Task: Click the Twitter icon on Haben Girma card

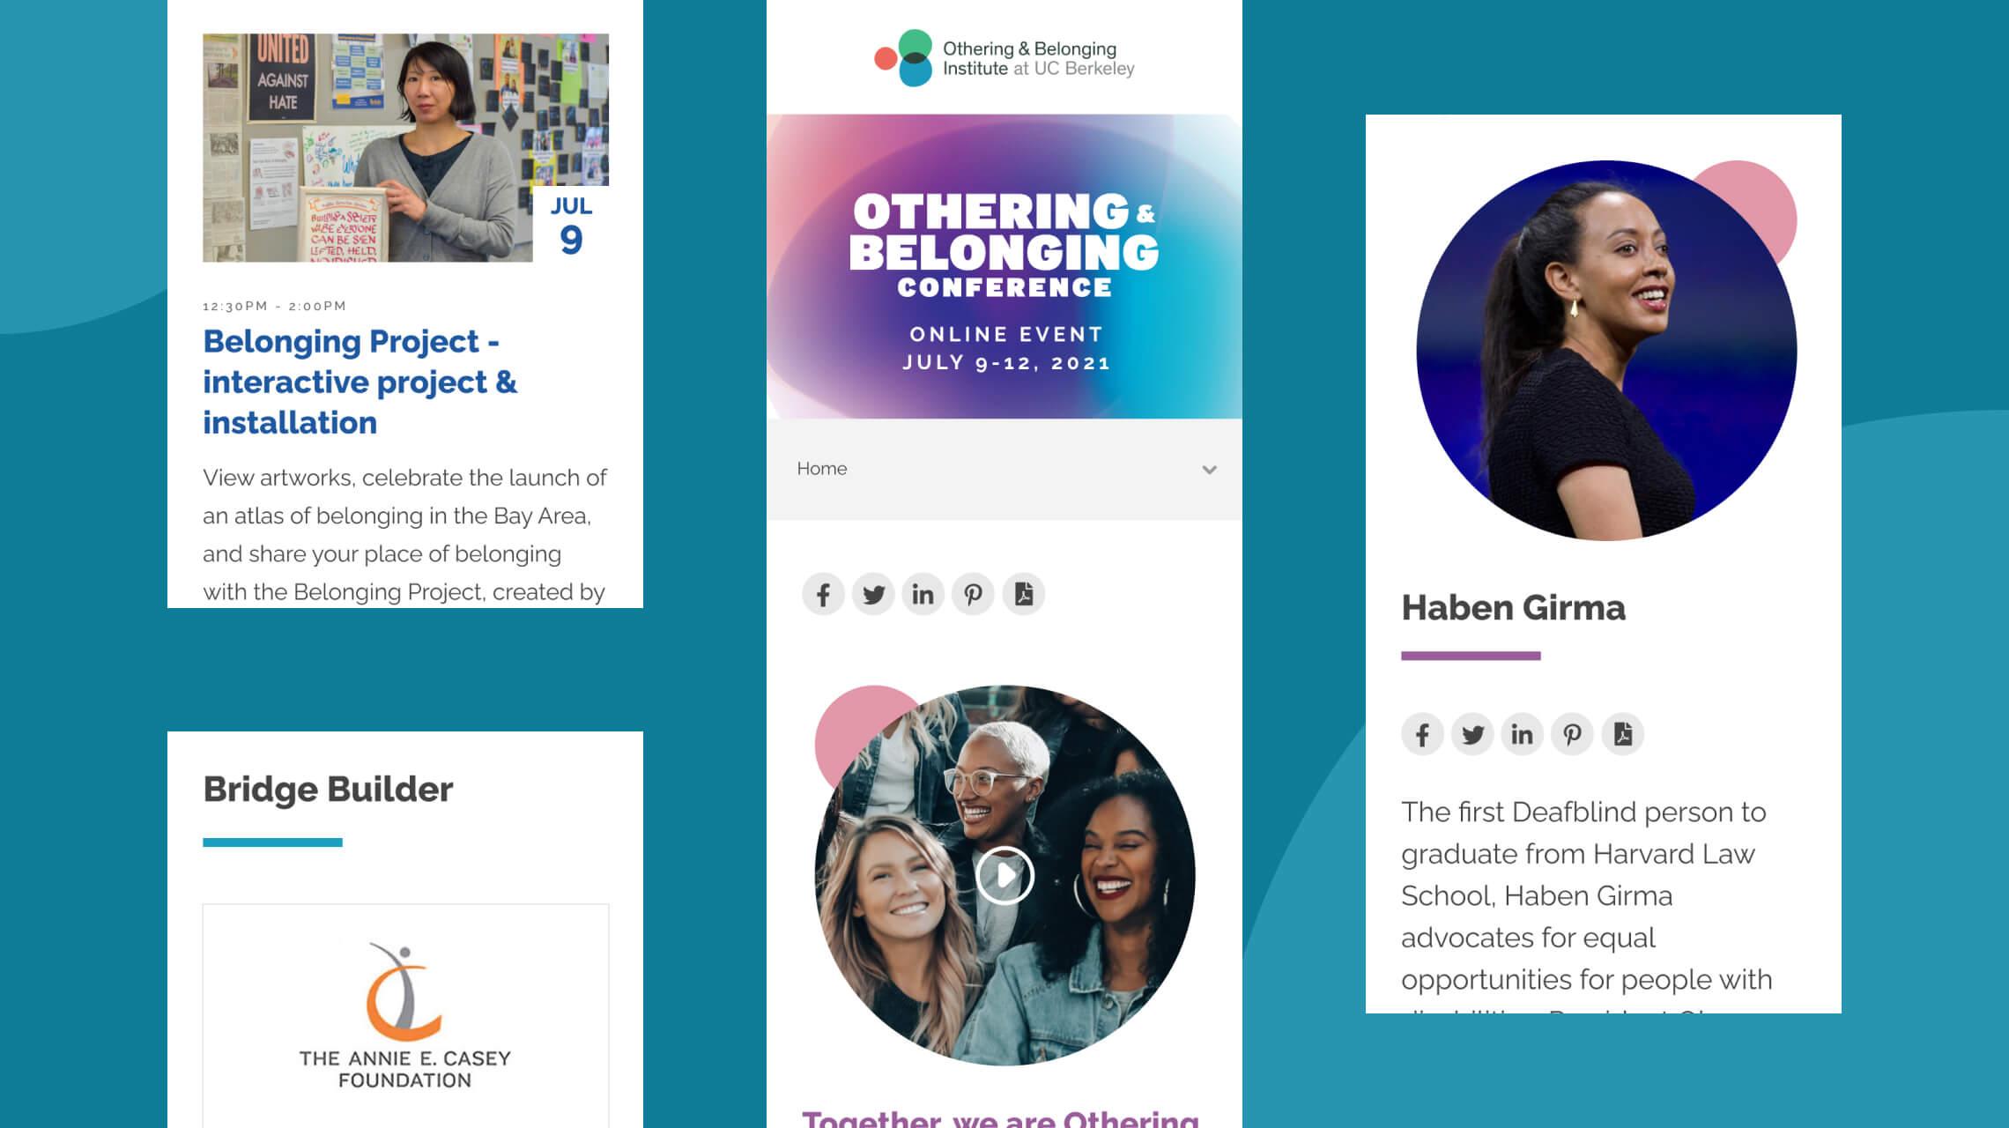Action: tap(1471, 734)
